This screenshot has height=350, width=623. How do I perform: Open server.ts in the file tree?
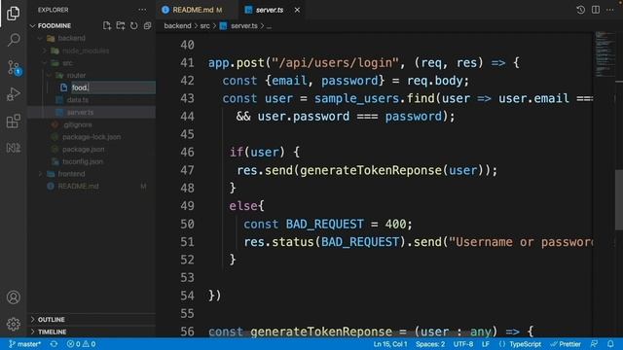[x=80, y=113]
